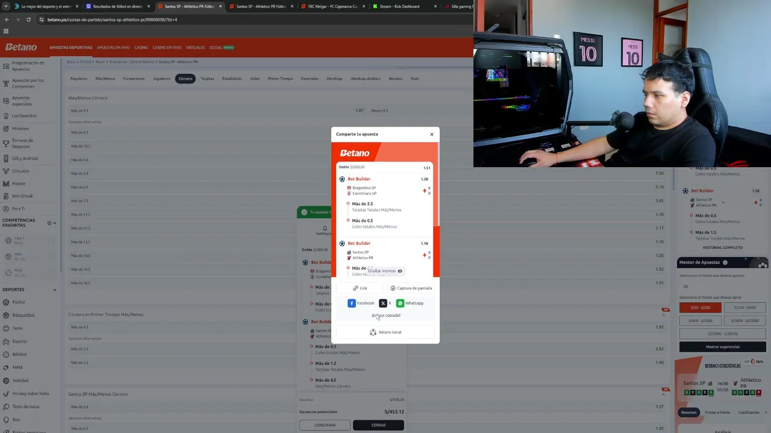
Task: Open Casino en Vivo menu
Action: pyautogui.click(x=167, y=48)
